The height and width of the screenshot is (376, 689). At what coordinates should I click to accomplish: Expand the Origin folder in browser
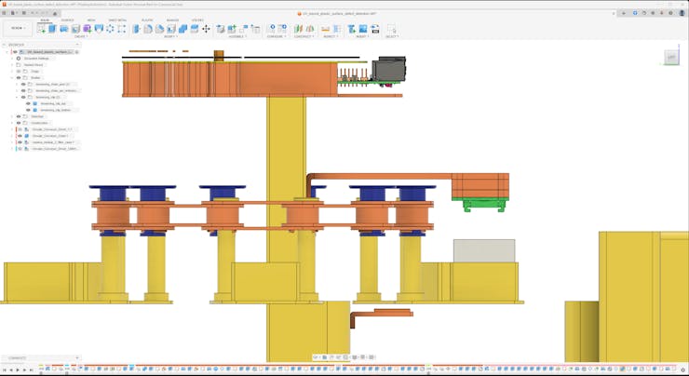point(12,71)
